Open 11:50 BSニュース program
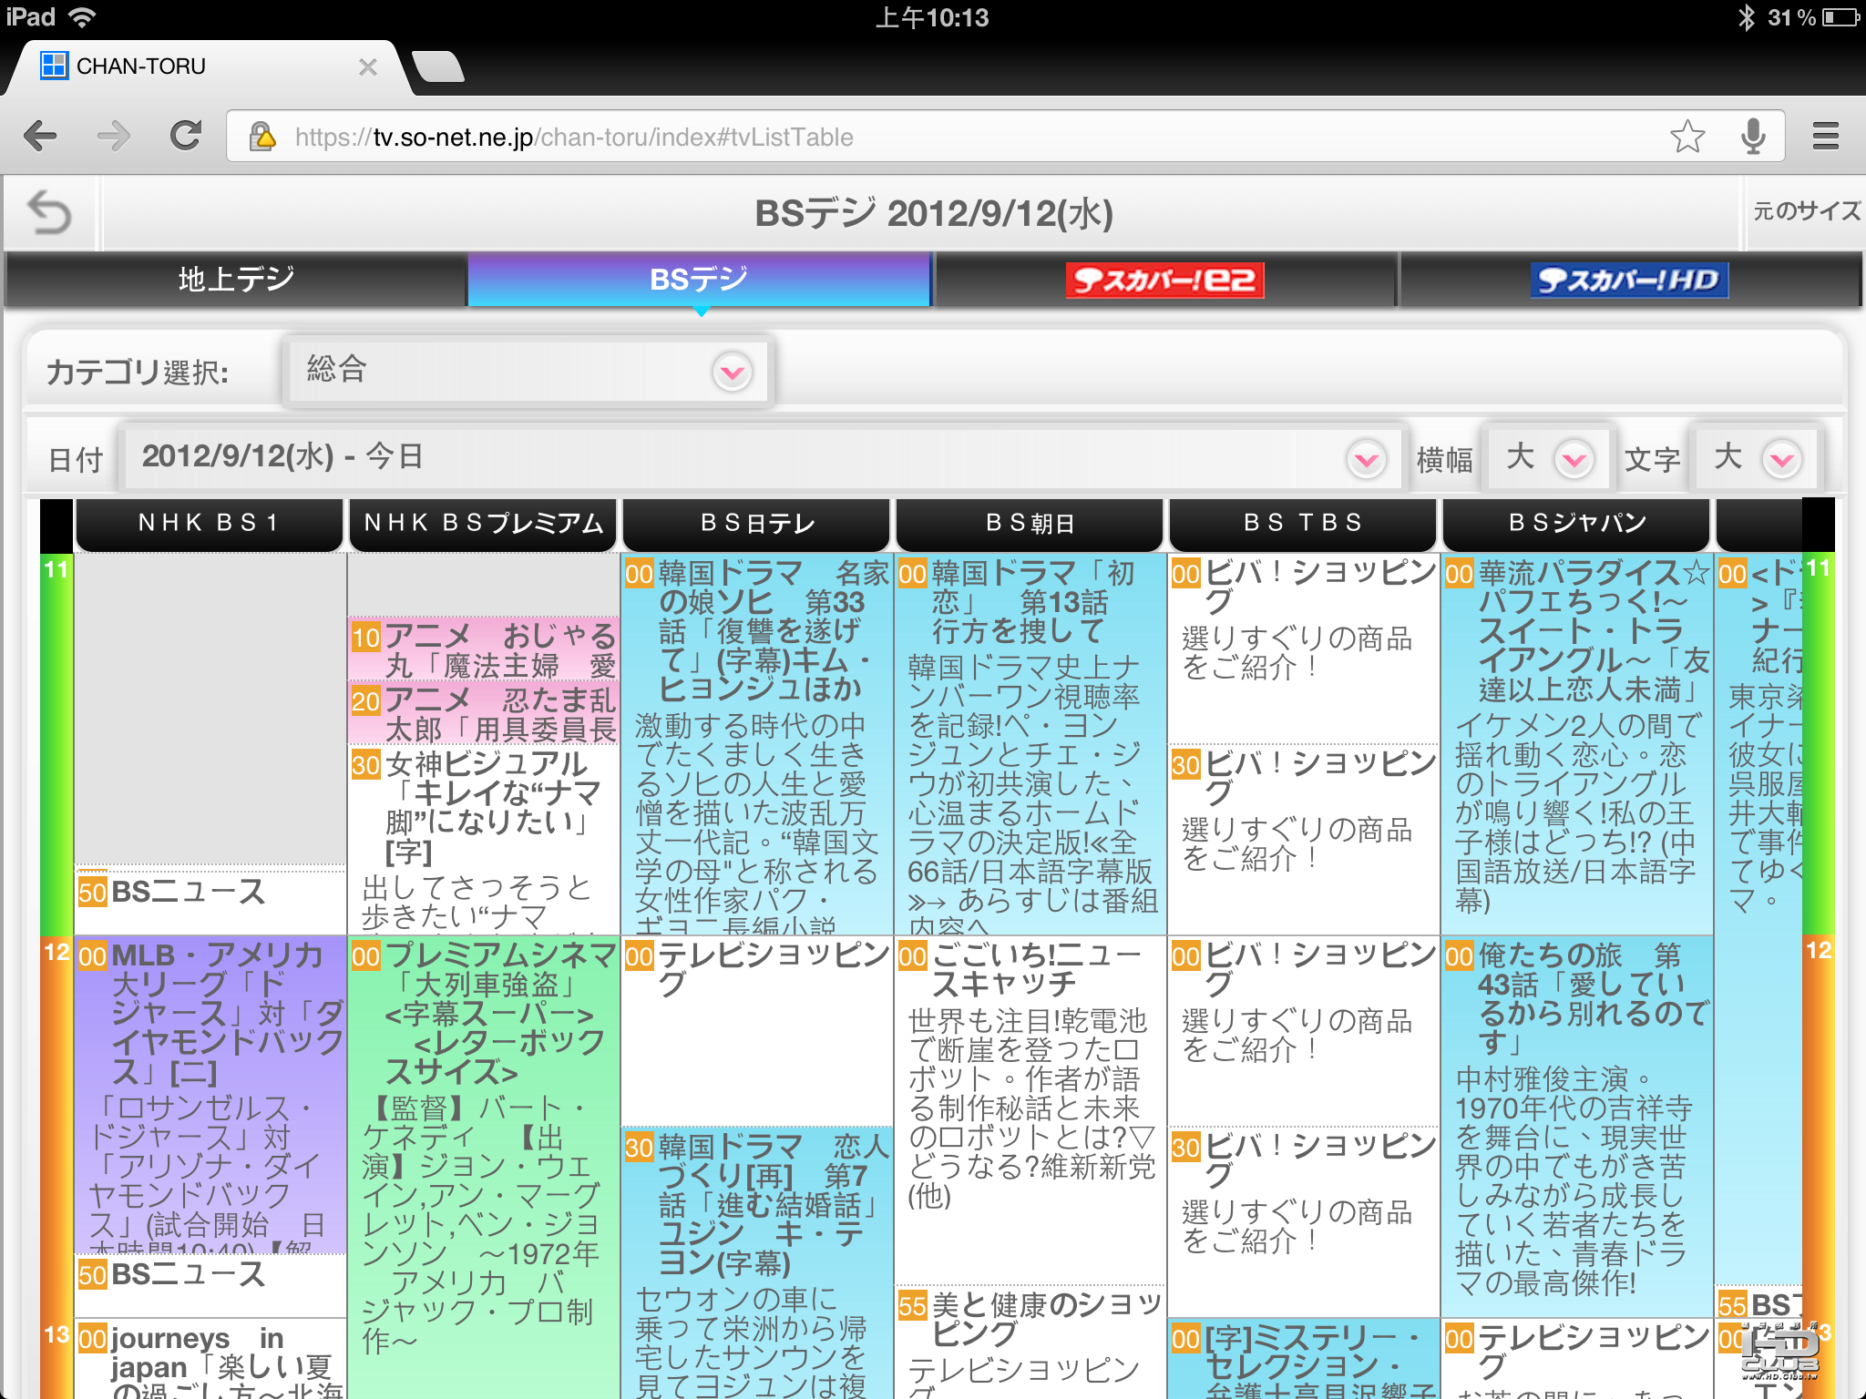Screen dimensions: 1866x1399 point(210,901)
